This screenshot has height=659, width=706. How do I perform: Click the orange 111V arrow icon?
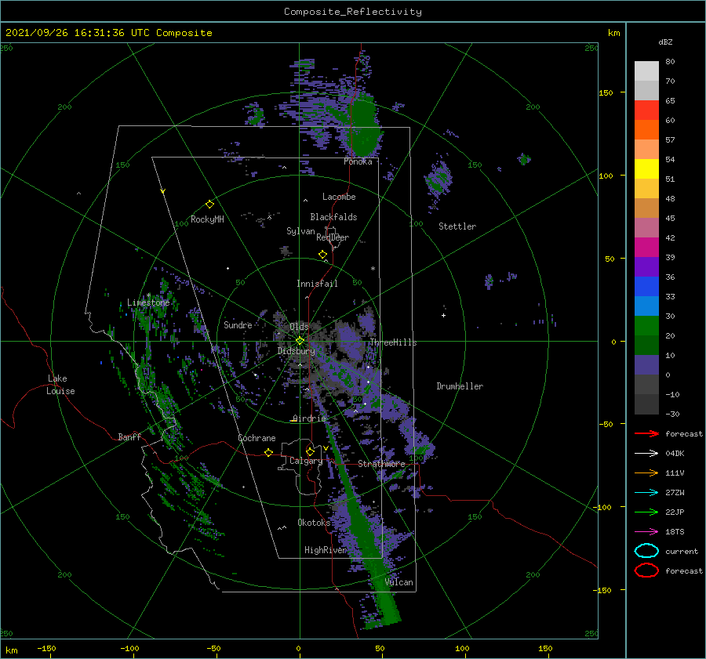(646, 473)
